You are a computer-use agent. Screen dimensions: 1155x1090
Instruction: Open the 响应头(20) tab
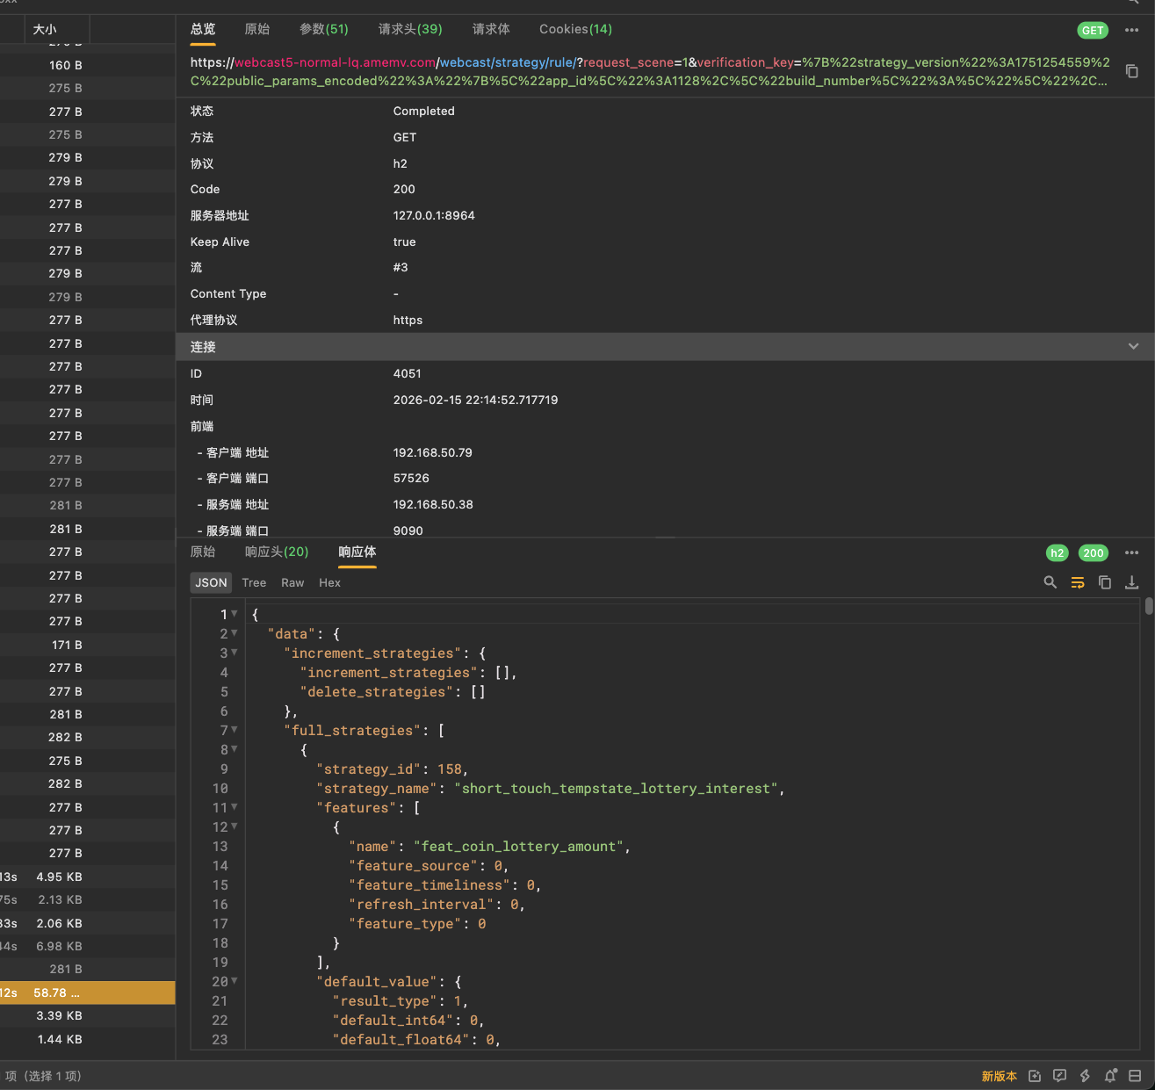point(277,552)
